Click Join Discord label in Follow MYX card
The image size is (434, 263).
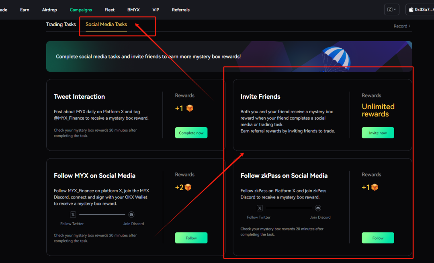(134, 224)
